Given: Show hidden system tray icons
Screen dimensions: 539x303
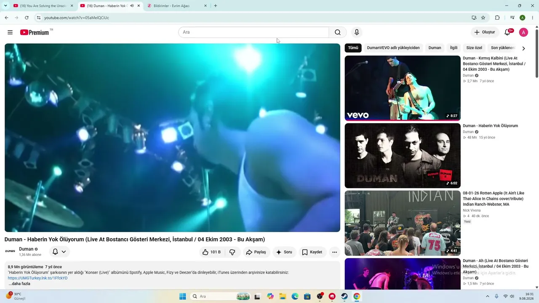Looking at the screenshot, I should [x=488, y=296].
